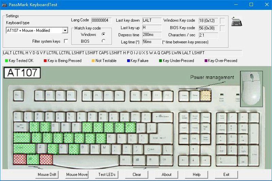Viewport: 272px width, 181px height.
Task: Click the Last key up field
Action: coord(152,28)
